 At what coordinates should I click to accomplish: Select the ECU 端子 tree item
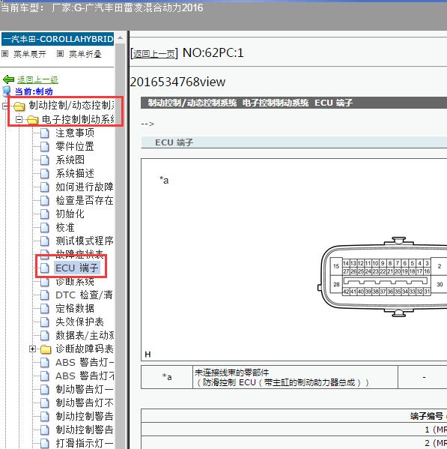pos(77,268)
